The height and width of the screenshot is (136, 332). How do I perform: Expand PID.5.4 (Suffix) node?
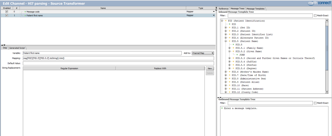[x=230, y=61]
